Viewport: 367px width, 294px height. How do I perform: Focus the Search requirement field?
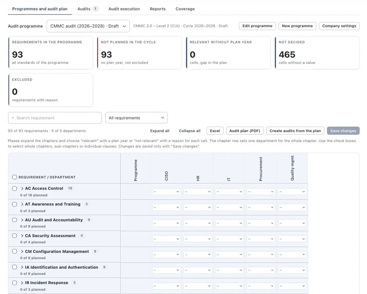click(x=55, y=118)
